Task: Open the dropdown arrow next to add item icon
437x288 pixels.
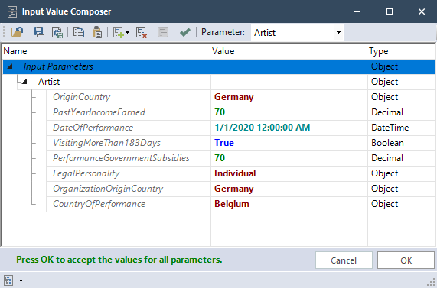Action: pos(128,33)
